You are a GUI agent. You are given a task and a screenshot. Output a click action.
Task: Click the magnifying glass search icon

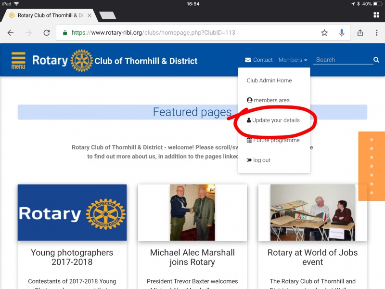point(376,60)
